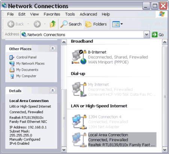The height and width of the screenshot is (154, 169).
Task: Open the Views dropdown button
Action: pyautogui.click(x=118, y=24)
